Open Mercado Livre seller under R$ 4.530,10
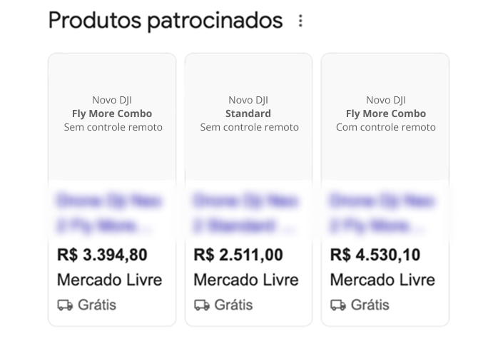Screen dimensions: 498x339 coord(382,280)
